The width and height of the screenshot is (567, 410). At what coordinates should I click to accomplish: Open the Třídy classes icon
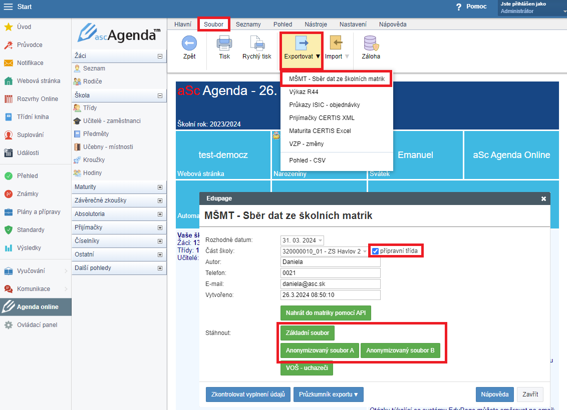77,108
